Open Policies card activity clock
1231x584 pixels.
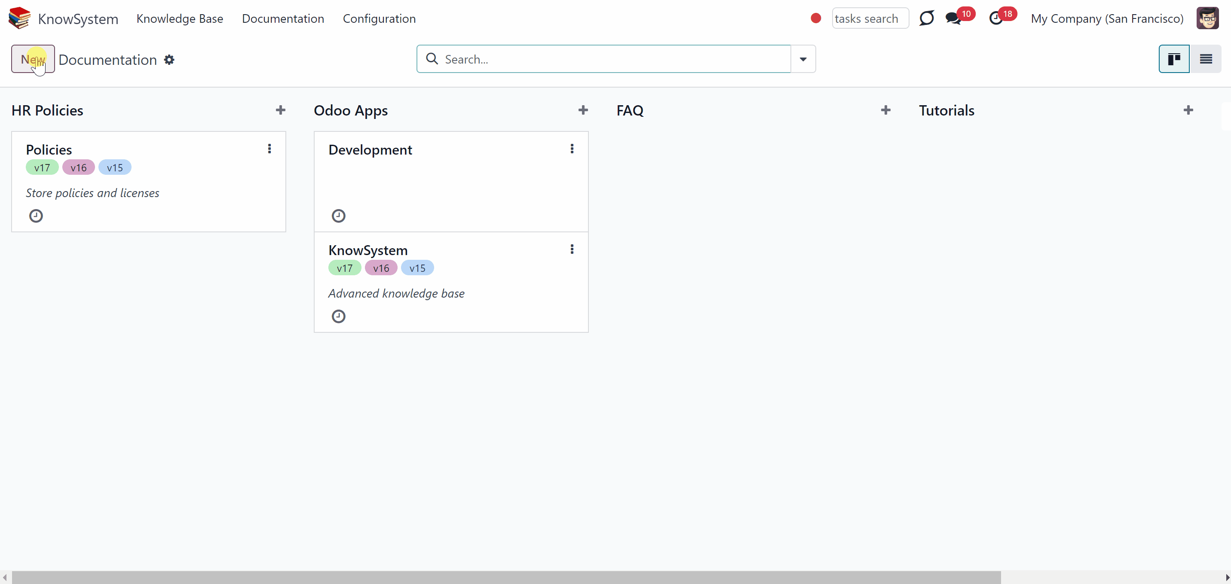click(36, 216)
